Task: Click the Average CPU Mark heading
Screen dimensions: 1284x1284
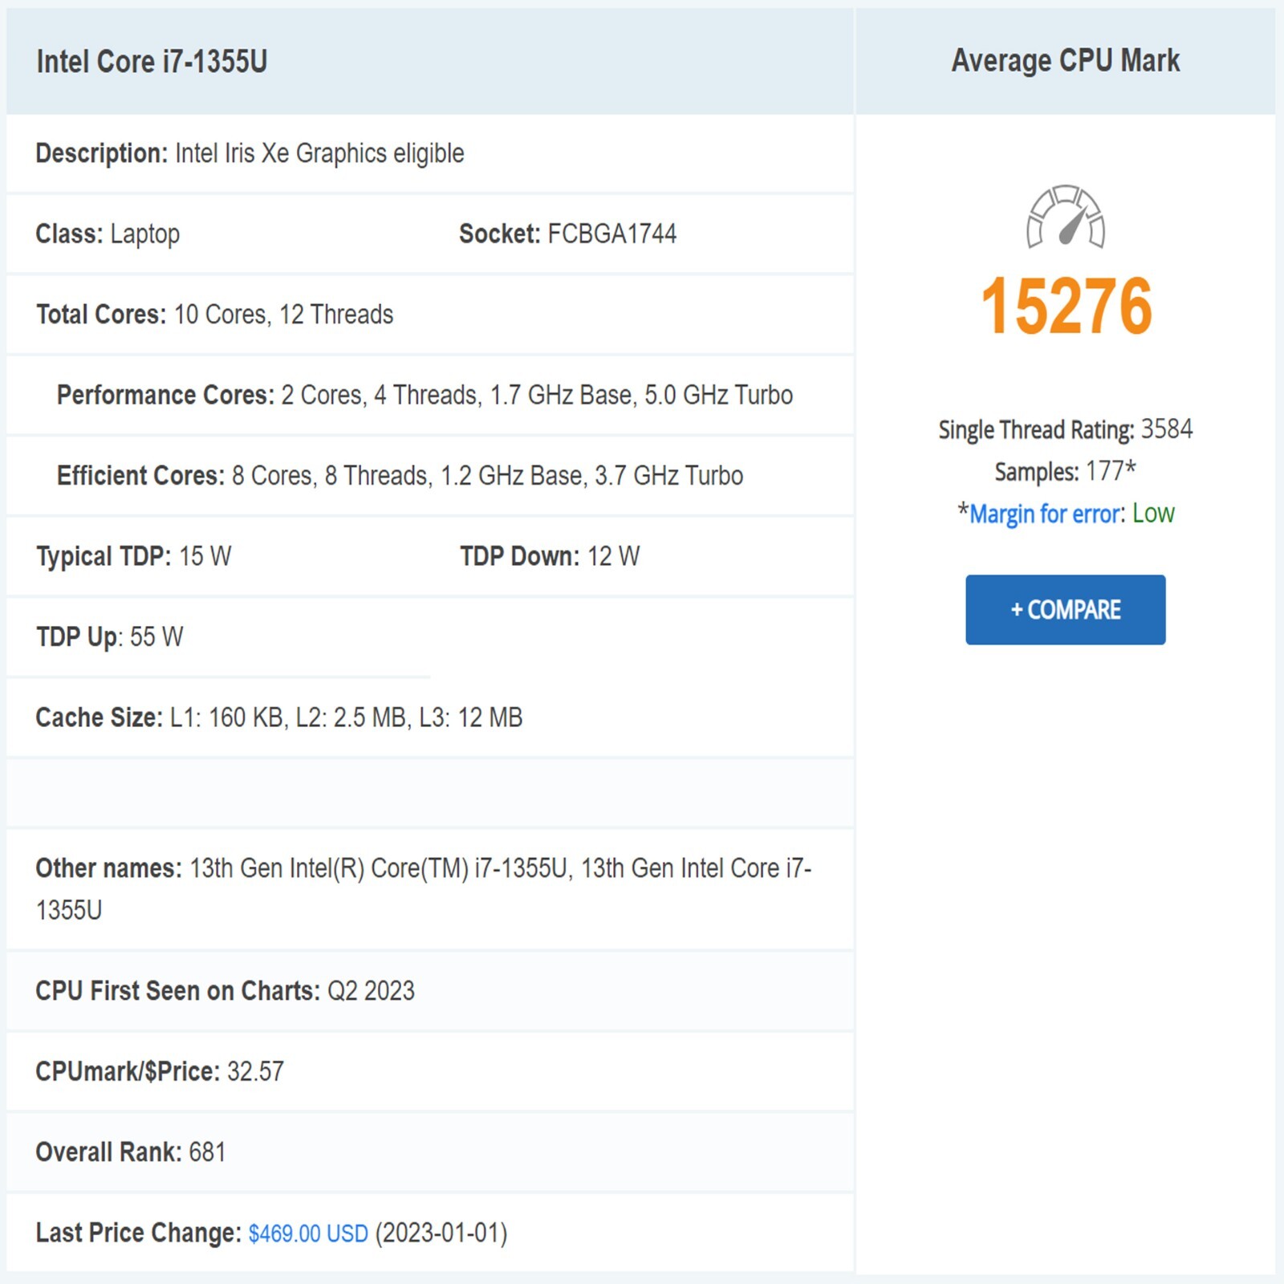Action: [x=1066, y=61]
